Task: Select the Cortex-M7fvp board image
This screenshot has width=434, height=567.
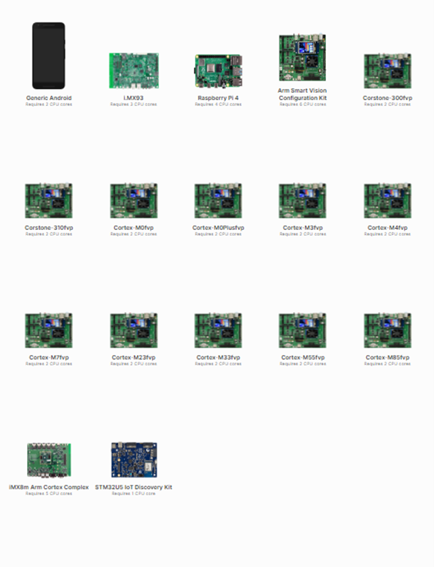Action: 49,330
